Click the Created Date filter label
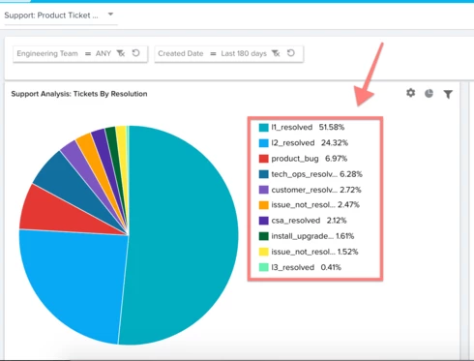This screenshot has width=474, height=361. [x=181, y=53]
